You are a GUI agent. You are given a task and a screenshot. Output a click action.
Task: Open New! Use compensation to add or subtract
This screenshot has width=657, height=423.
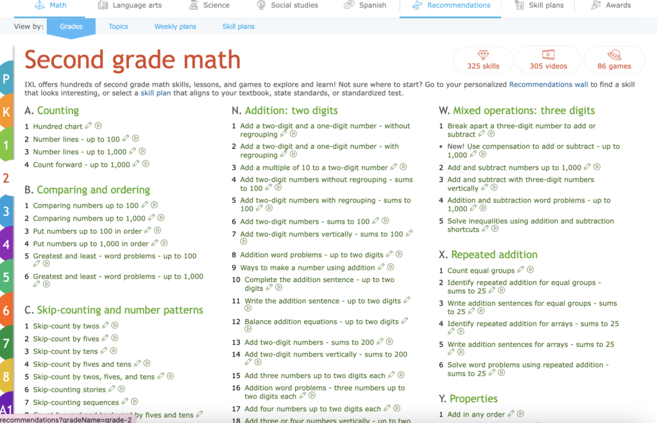(533, 151)
